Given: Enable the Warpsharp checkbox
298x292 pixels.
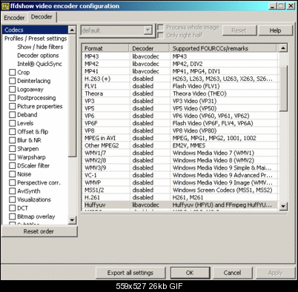Looking at the screenshot, I should 13,157.
